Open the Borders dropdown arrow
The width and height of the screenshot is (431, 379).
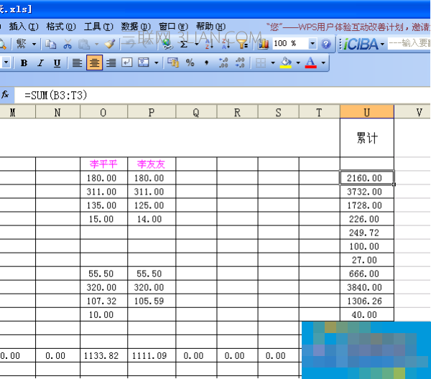(273, 63)
